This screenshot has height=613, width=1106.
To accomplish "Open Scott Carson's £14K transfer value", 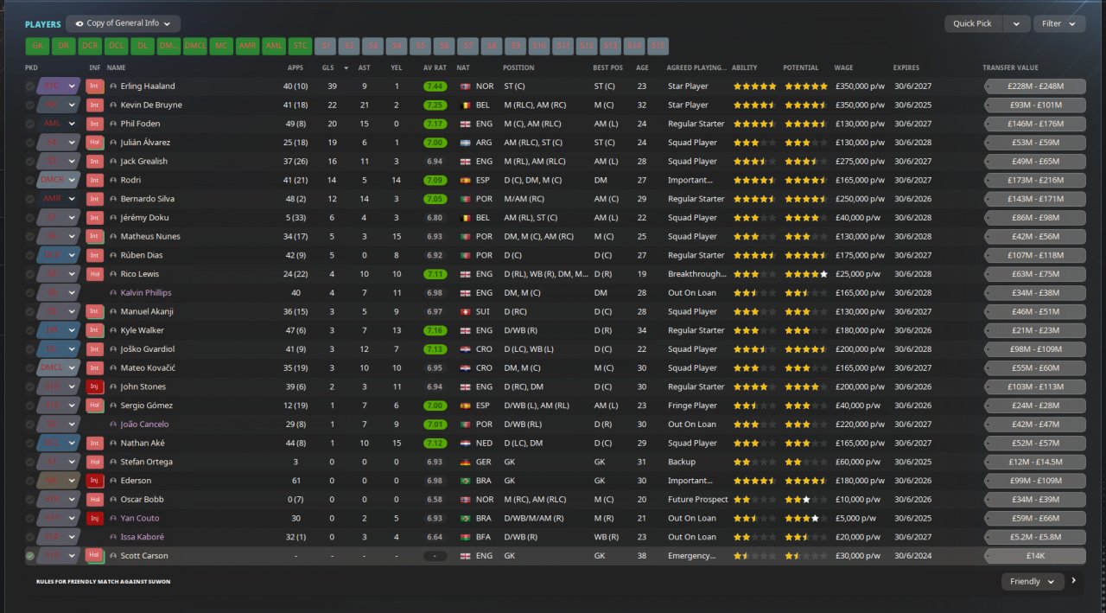I will pos(1035,556).
